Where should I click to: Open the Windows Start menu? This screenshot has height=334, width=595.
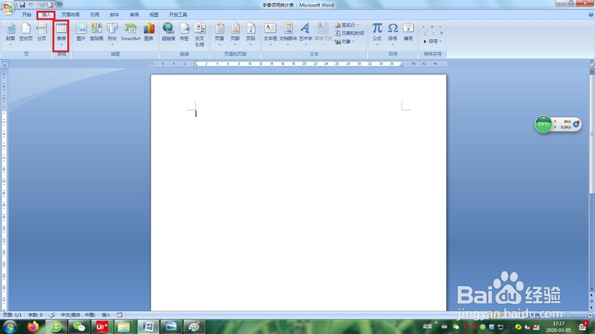(10, 326)
